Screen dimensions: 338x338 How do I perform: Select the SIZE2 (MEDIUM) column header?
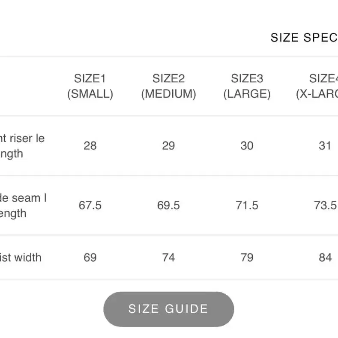[168, 86]
